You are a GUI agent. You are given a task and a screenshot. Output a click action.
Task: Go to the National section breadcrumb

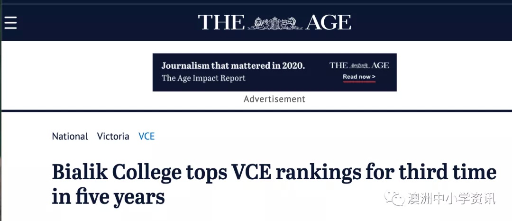pyautogui.click(x=70, y=136)
